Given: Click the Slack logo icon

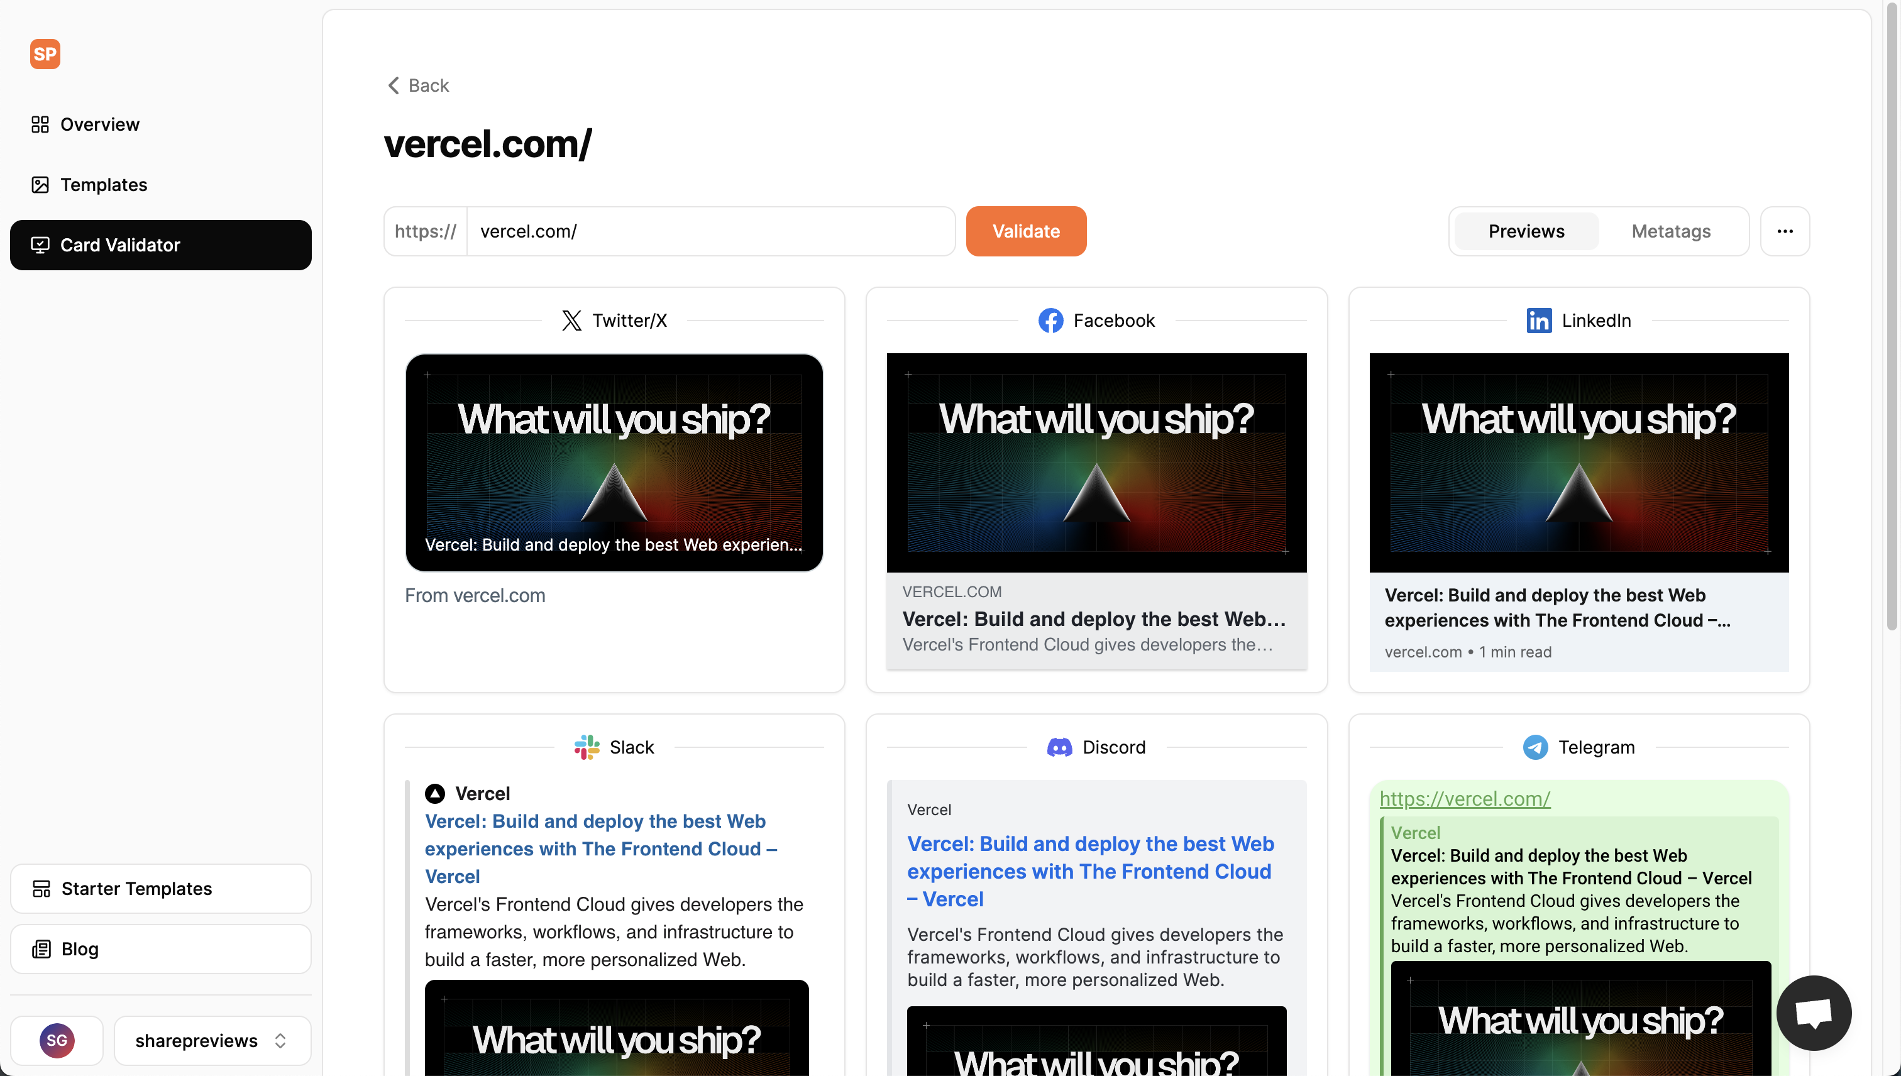Looking at the screenshot, I should pyautogui.click(x=587, y=747).
